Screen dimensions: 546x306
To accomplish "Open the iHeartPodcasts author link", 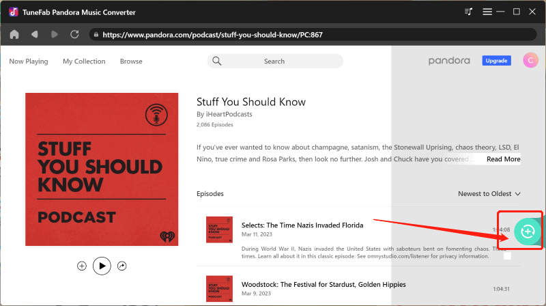I will tap(229, 114).
